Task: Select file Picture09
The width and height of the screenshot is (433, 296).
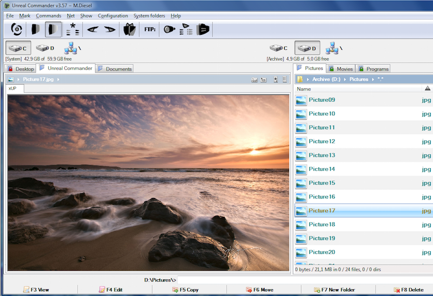Action: [x=364, y=100]
